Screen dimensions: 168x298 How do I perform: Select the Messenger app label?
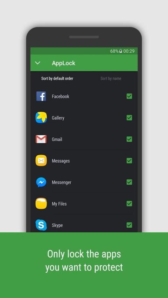[62, 182]
